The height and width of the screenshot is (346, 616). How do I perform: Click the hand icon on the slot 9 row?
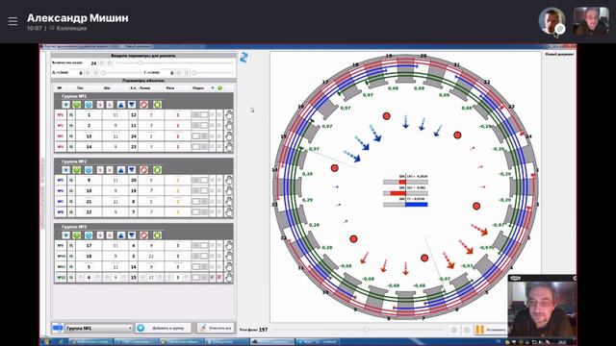tap(229, 180)
